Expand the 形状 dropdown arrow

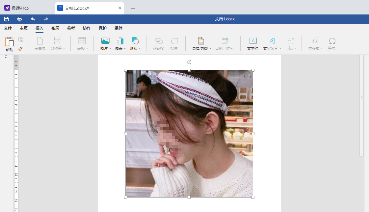pyautogui.click(x=140, y=48)
